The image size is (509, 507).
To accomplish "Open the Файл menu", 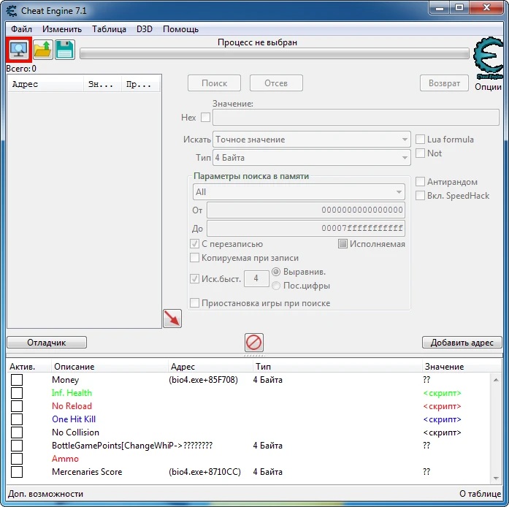I will [21, 29].
